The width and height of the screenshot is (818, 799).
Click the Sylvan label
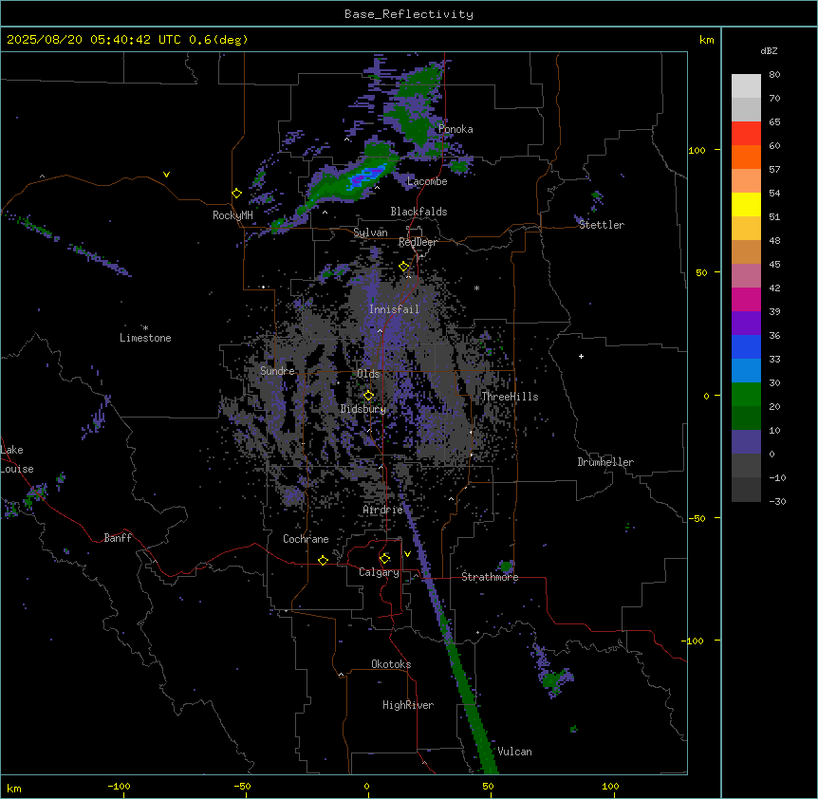pyautogui.click(x=370, y=232)
